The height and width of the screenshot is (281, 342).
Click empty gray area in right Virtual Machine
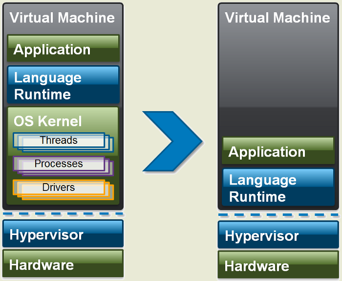coord(278,81)
